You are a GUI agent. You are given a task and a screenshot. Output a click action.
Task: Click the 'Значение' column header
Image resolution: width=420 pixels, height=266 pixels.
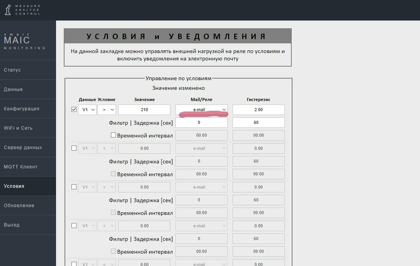pos(145,100)
